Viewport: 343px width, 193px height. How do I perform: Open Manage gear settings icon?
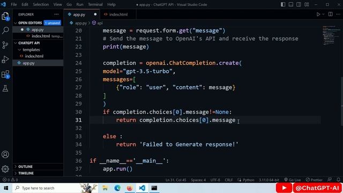[5, 169]
